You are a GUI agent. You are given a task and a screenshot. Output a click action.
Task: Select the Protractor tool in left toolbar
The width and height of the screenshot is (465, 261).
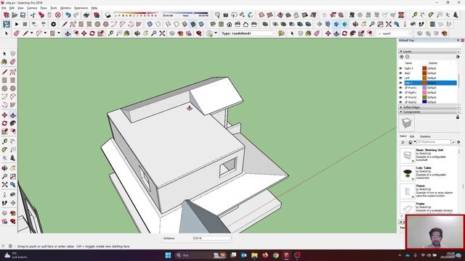tap(4, 150)
